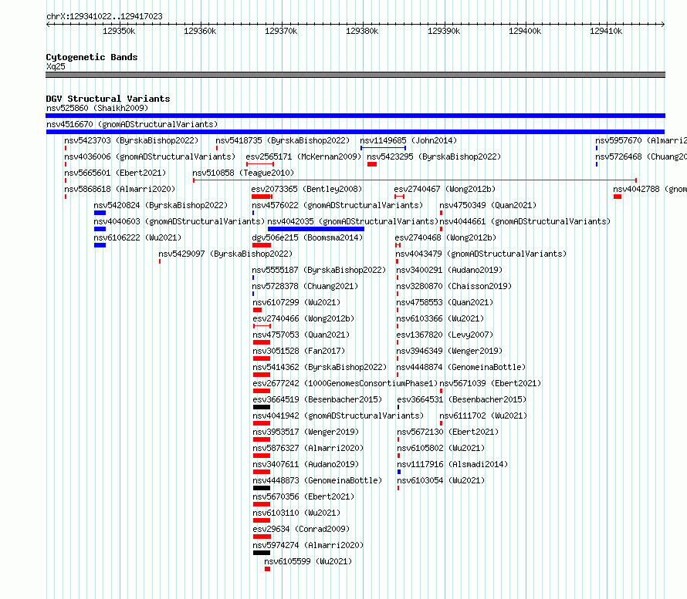Click the nsv4043479 gnomAD variant label
This screenshot has width=687, height=599.
coord(481,254)
